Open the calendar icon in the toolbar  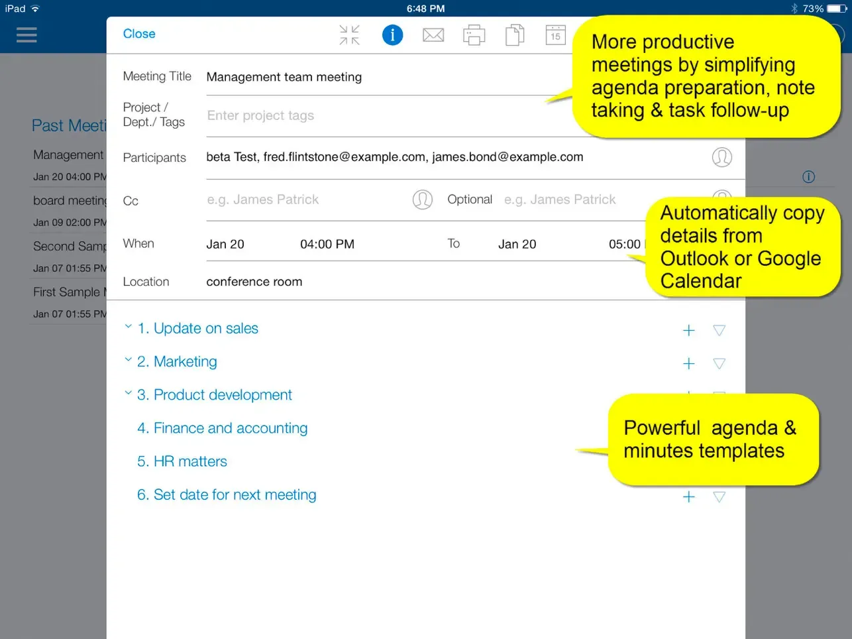point(555,34)
